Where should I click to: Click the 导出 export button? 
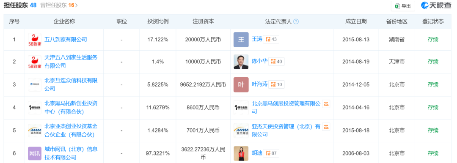click(x=403, y=6)
